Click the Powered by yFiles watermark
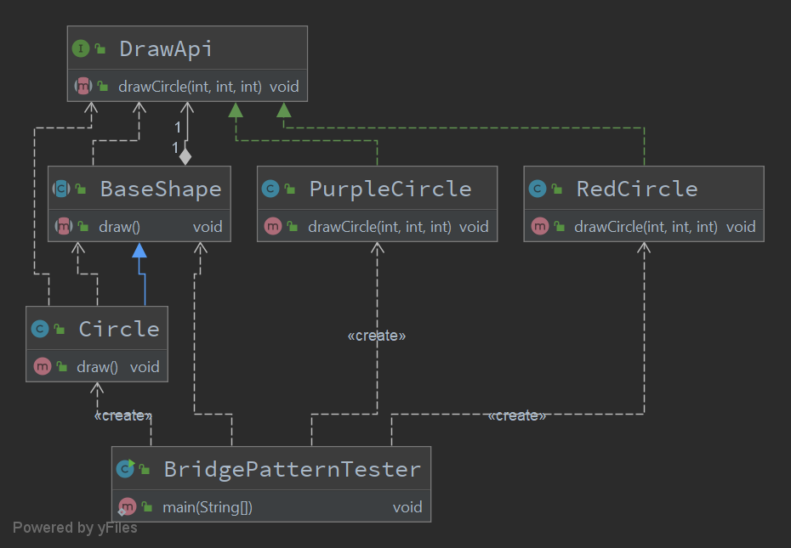The image size is (791, 548). (75, 528)
